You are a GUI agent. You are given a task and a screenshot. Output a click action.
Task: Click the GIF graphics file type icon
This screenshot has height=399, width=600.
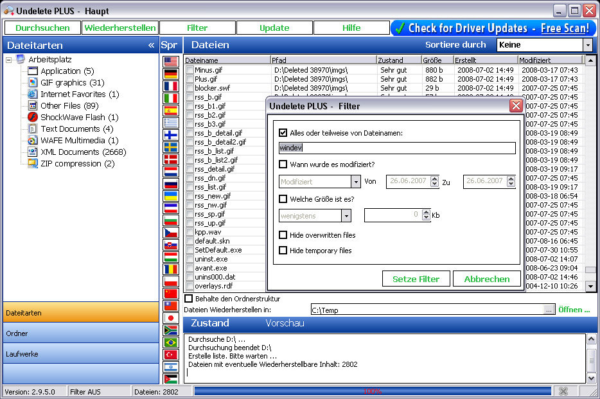(33, 83)
